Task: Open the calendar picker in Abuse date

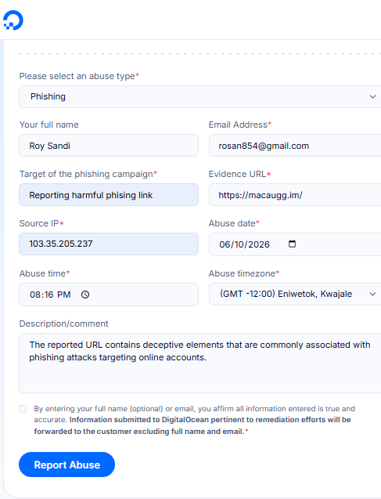Action: click(x=292, y=244)
